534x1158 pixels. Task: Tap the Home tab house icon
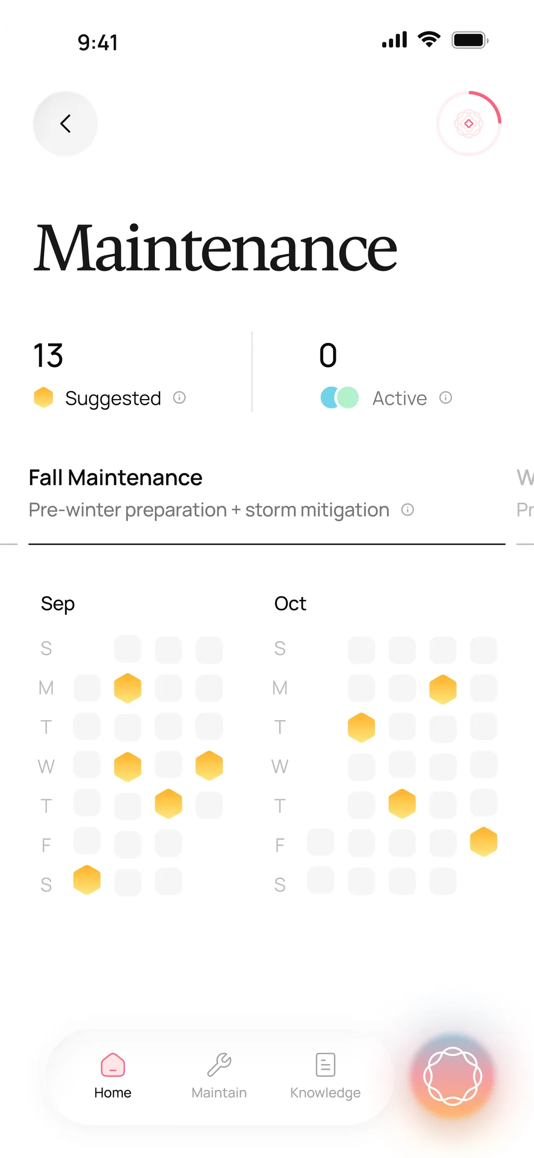(113, 1065)
